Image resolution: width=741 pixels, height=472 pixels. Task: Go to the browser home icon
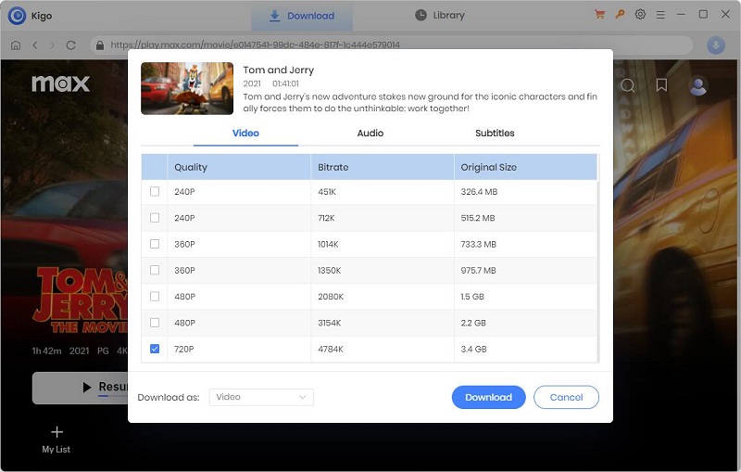click(x=16, y=45)
